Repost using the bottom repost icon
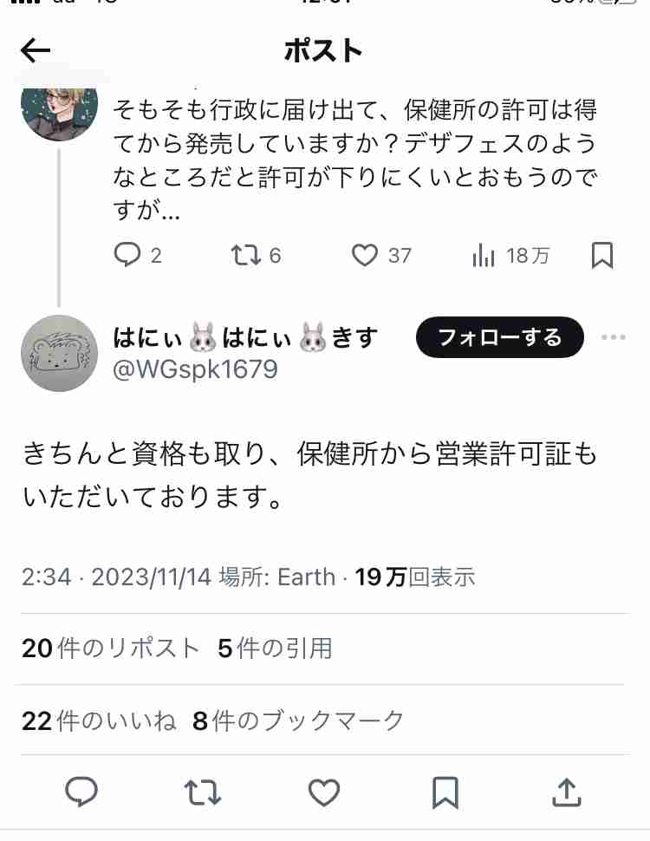 (203, 792)
